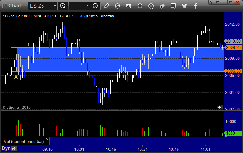The image size is (243, 153).
Task: Click the 11:01 time axis label
Action: pyautogui.click(x=206, y=149)
